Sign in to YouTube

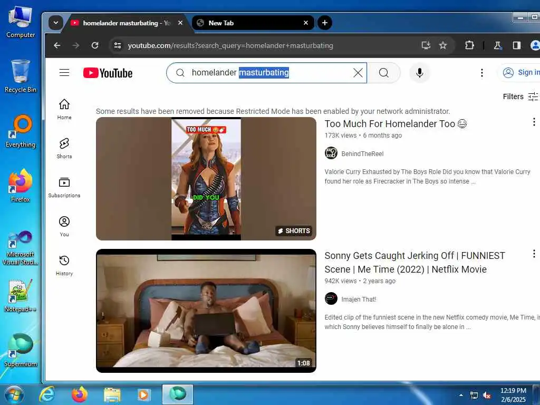coord(519,73)
